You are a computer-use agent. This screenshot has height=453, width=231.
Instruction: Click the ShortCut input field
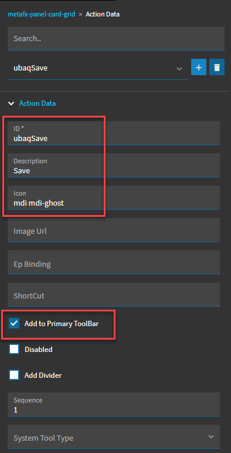pyautogui.click(x=114, y=294)
